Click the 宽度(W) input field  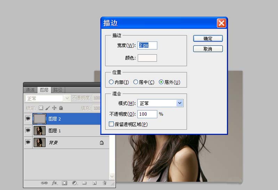coord(147,45)
